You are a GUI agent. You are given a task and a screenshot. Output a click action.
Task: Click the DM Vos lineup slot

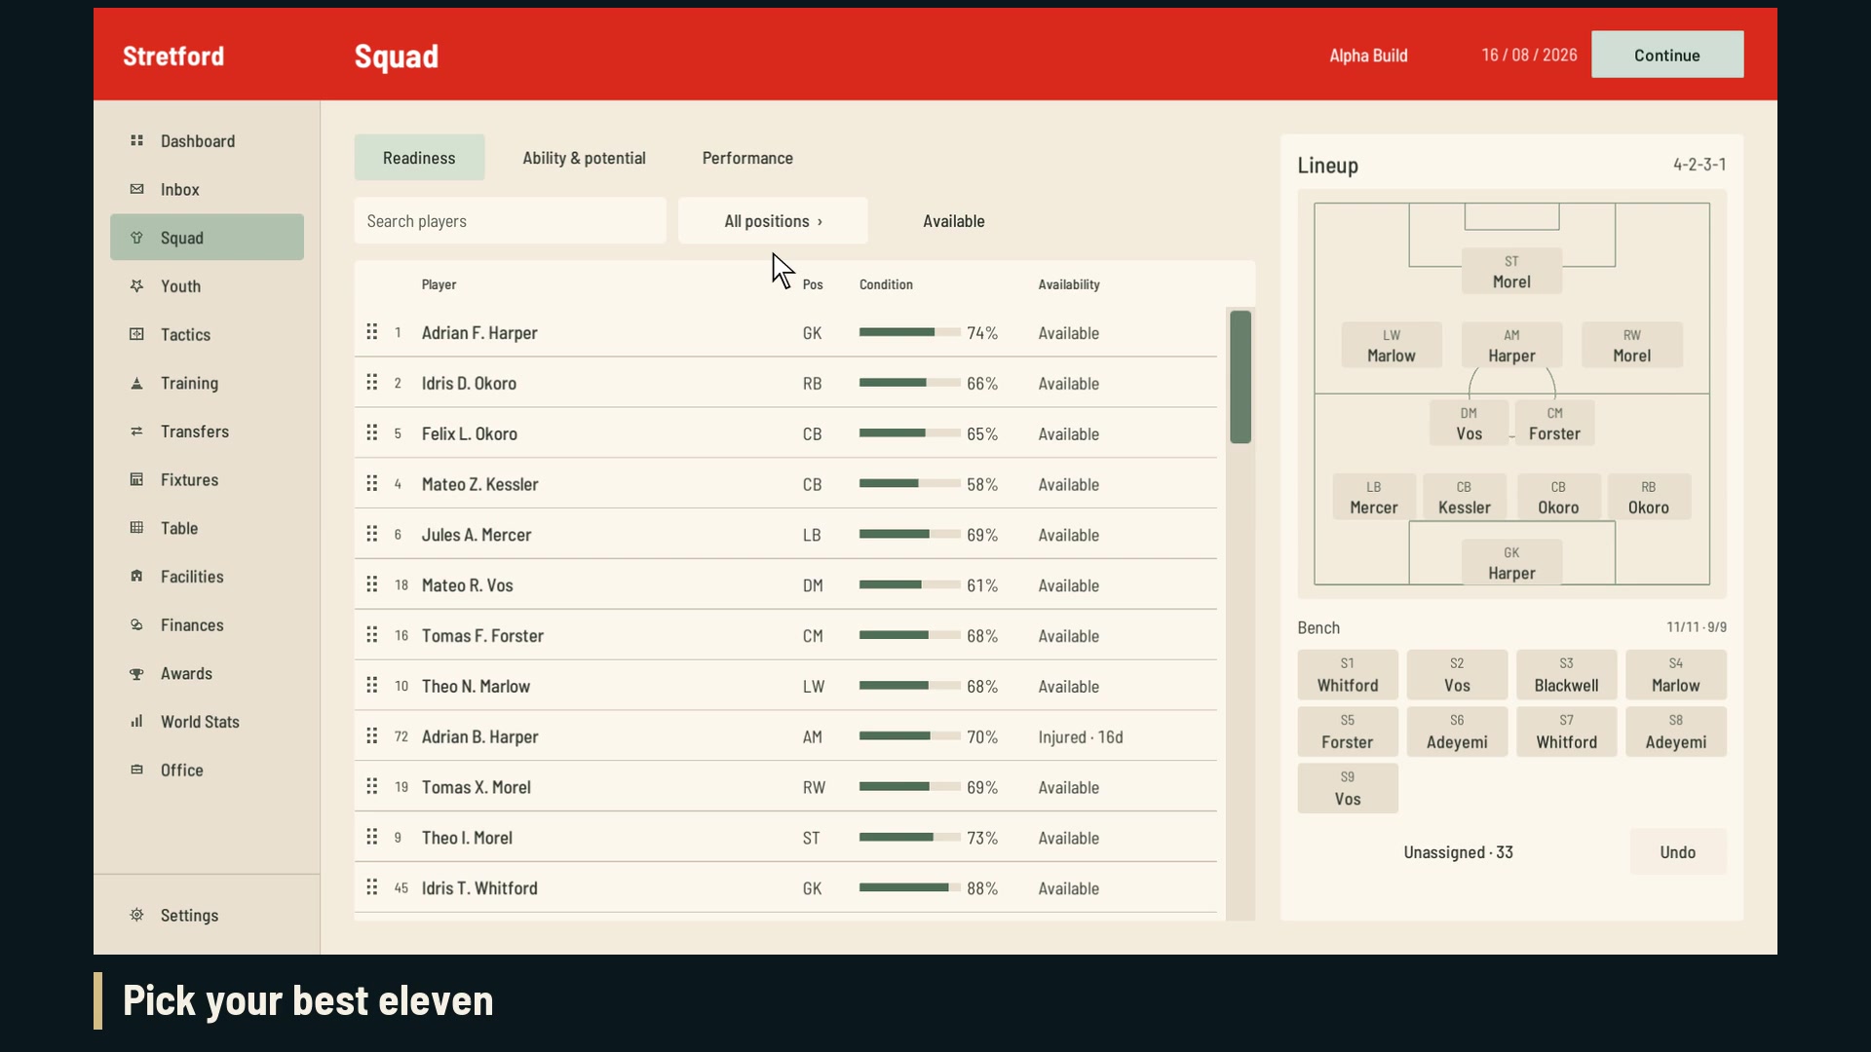click(1469, 424)
